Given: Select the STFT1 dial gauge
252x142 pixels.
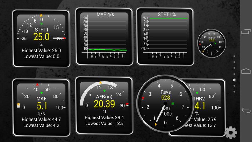Looking at the screenshot, I should coord(41,38).
